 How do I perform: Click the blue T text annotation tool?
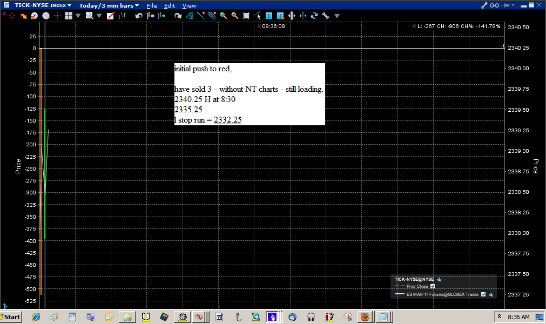coord(269,16)
